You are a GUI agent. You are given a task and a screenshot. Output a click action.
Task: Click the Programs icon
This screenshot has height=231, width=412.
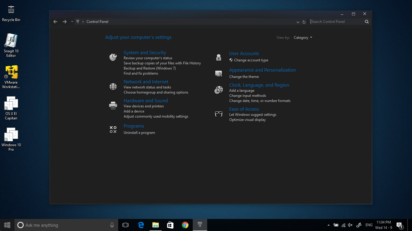(113, 129)
